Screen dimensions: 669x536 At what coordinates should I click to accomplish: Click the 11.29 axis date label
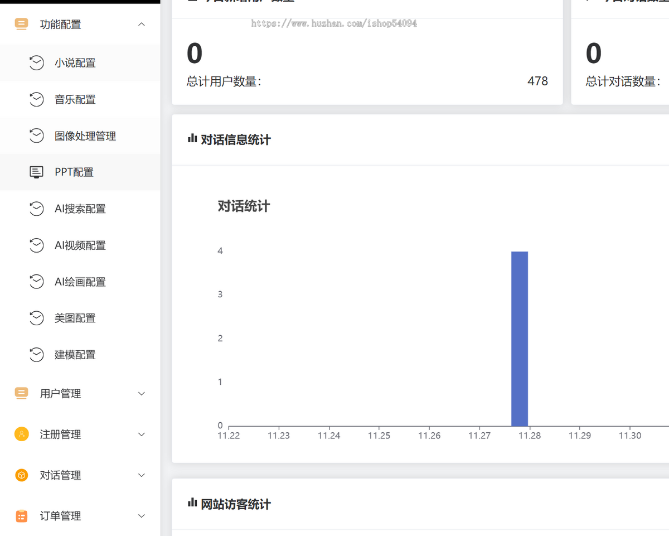point(580,436)
